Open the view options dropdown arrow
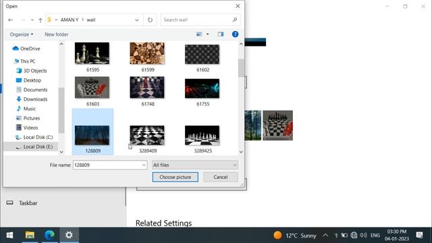 click(x=208, y=34)
